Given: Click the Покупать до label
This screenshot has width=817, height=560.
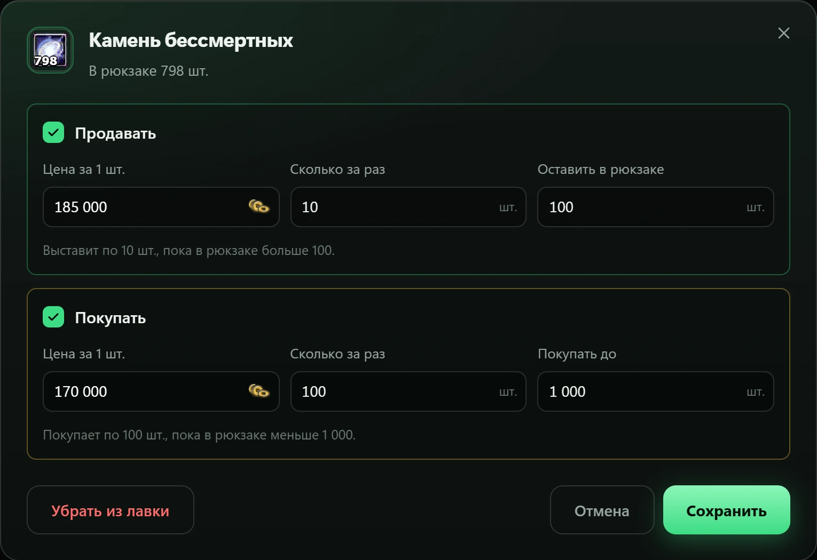Looking at the screenshot, I should coord(577,354).
